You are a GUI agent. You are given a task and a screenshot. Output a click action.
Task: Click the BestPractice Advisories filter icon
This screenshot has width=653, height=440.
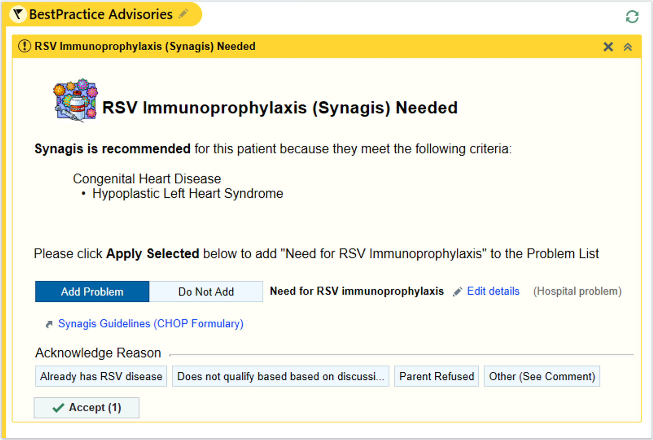click(x=18, y=14)
